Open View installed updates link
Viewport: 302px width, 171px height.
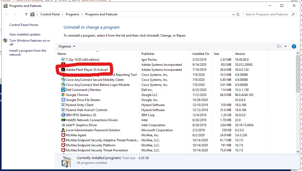pyautogui.click(x=25, y=34)
